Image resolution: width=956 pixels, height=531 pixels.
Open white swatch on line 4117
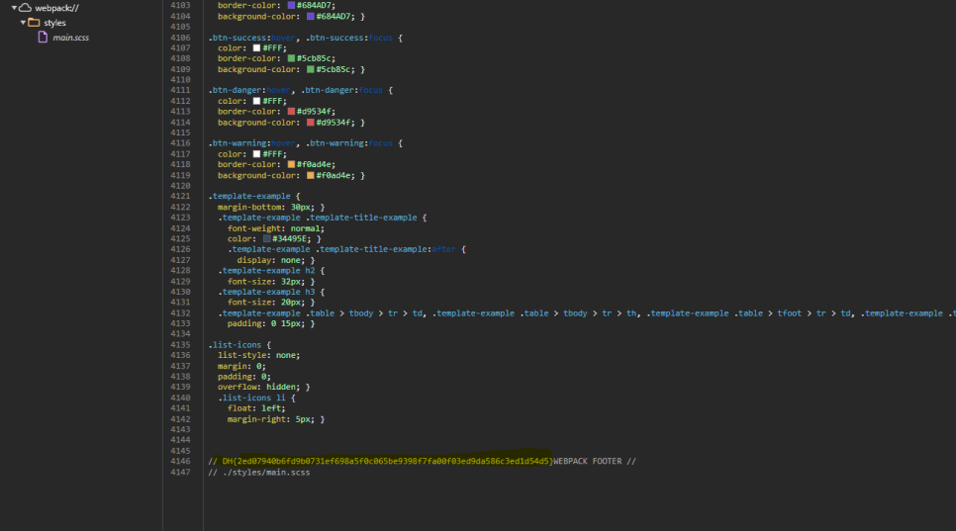pos(256,154)
